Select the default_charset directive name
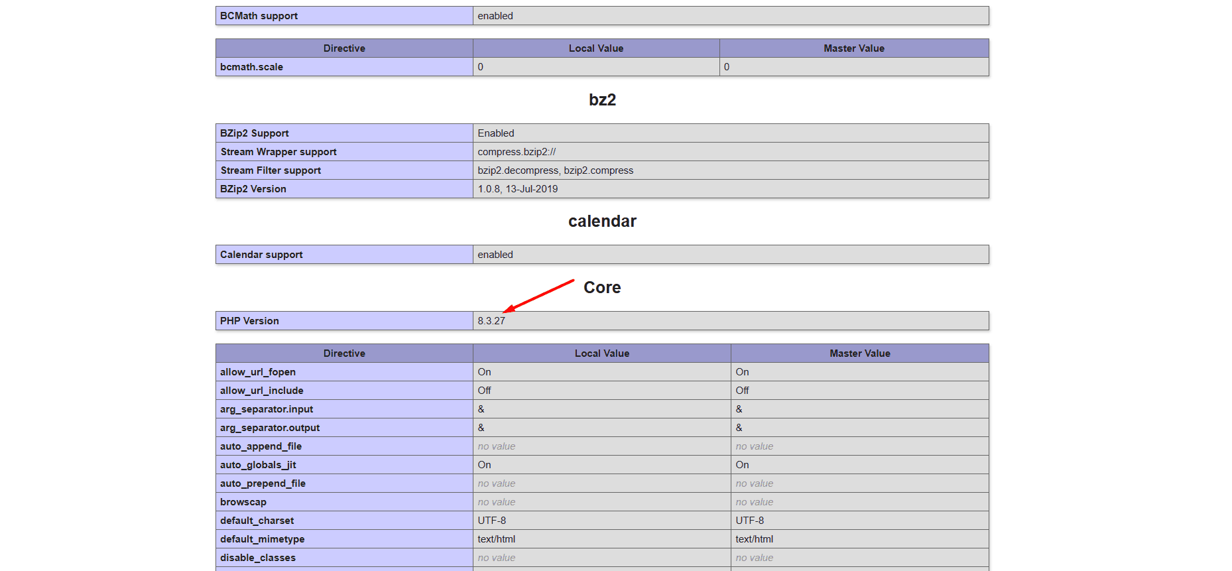 click(x=257, y=521)
